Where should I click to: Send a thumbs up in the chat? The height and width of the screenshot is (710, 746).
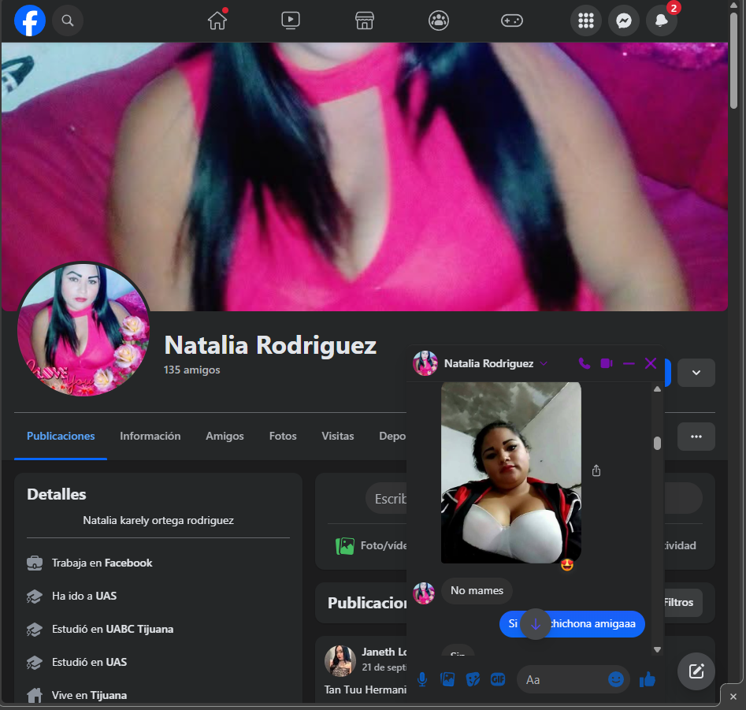point(648,679)
